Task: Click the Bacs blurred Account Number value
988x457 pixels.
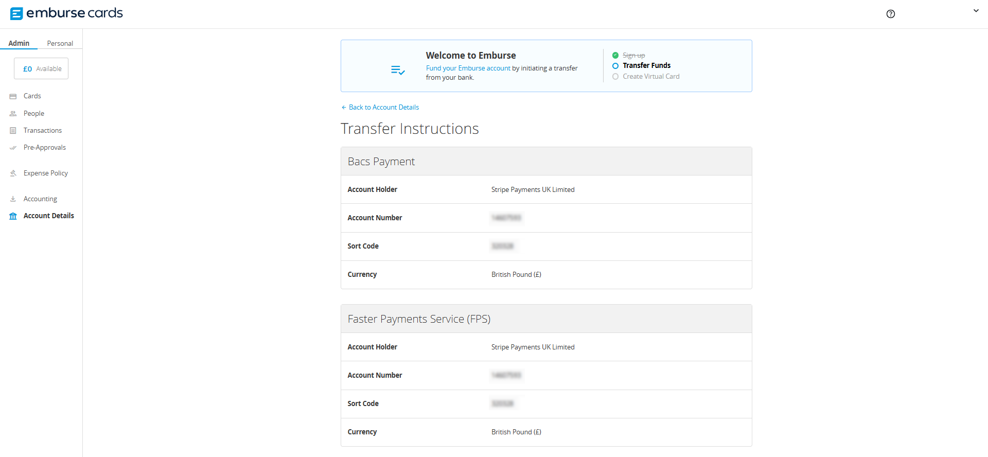Action: pyautogui.click(x=506, y=218)
